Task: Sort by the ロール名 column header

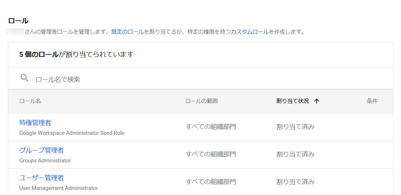Action: pyautogui.click(x=30, y=101)
